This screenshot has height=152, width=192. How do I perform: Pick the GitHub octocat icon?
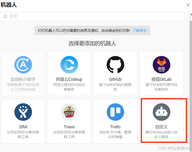tap(115, 65)
